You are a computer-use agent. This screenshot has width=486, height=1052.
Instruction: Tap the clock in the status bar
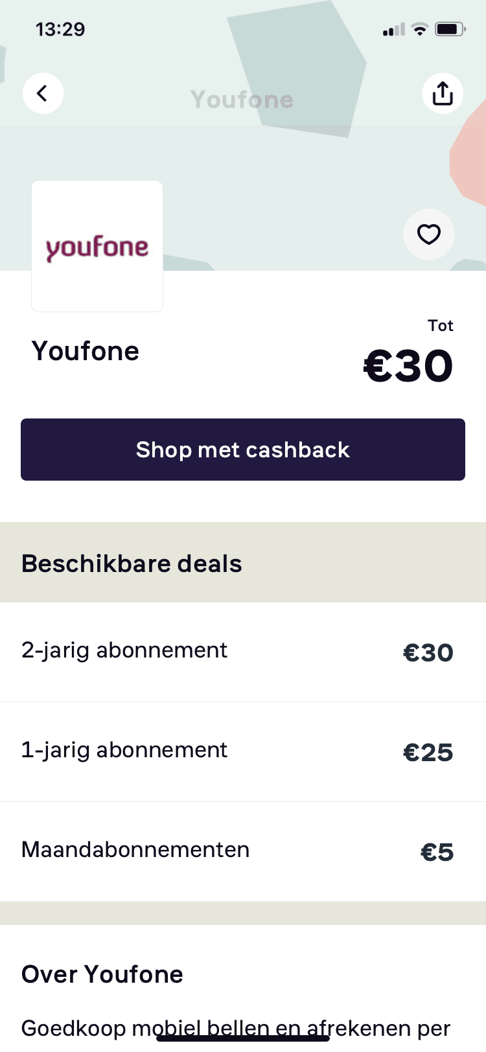tap(60, 29)
